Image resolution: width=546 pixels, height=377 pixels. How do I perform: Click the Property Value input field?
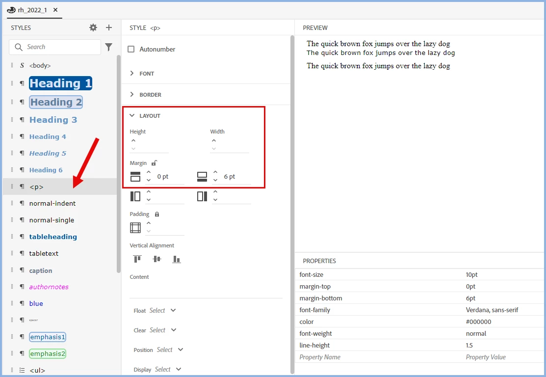[x=503, y=357]
